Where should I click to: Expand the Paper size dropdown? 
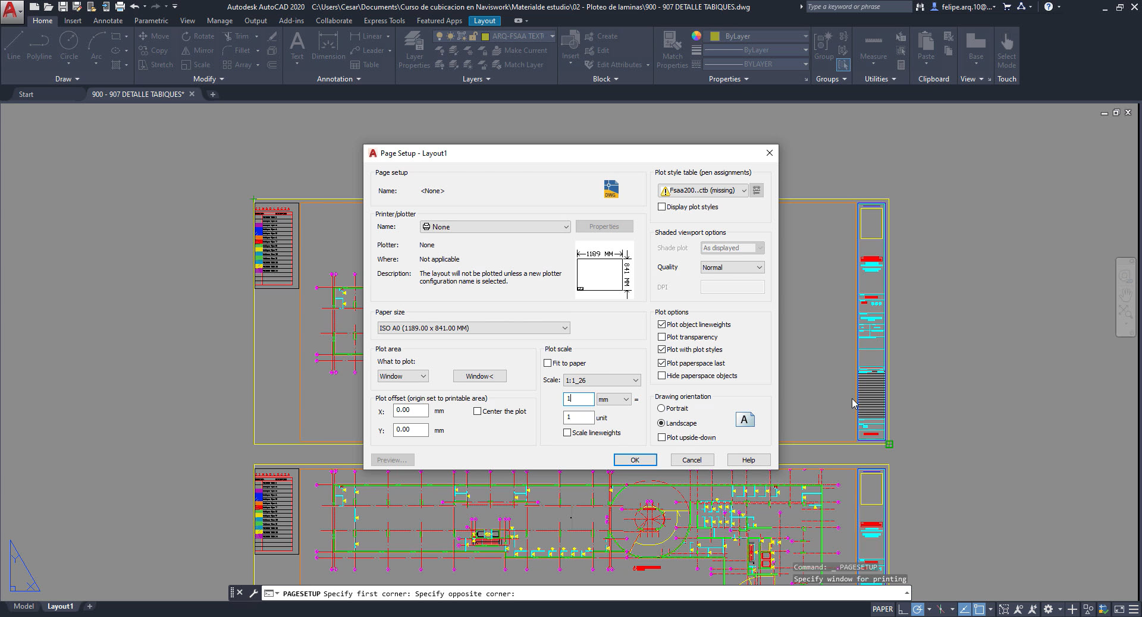point(473,328)
